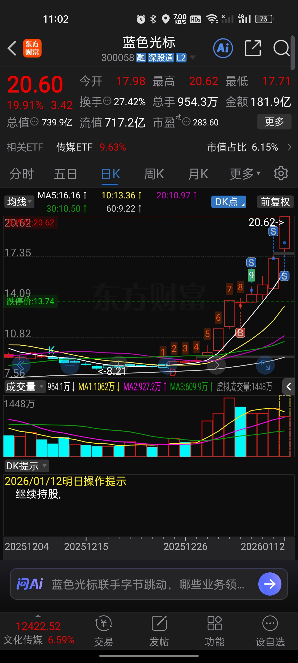Tap the chart zoom-out minus button
This screenshot has height=663, width=298.
click(x=70, y=365)
